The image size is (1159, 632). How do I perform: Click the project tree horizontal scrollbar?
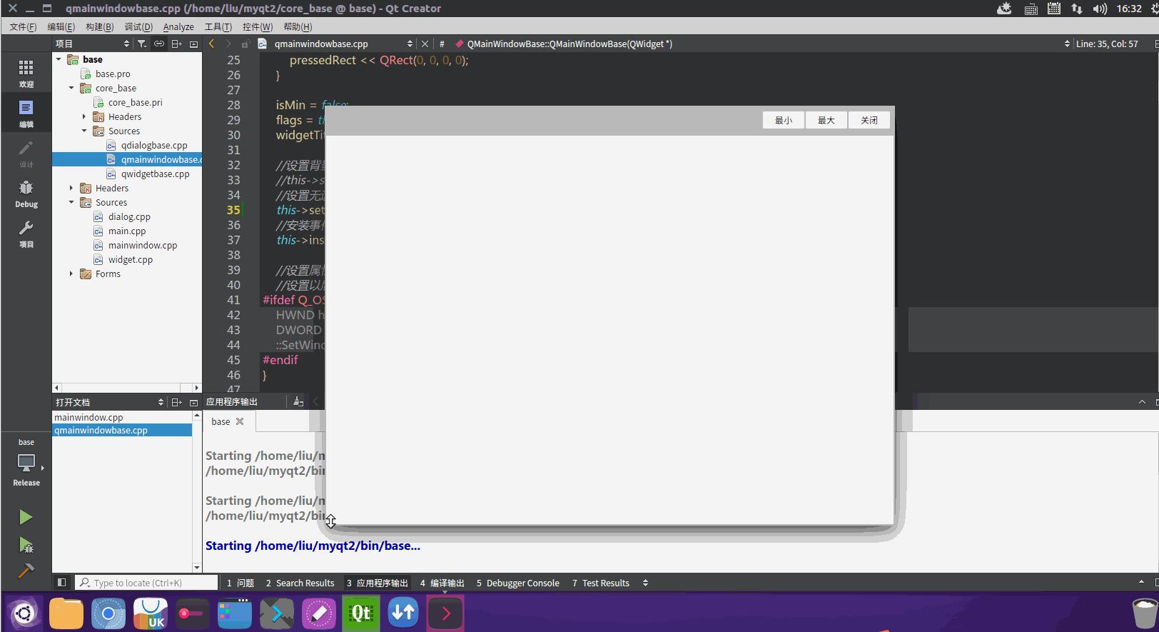tap(127, 388)
